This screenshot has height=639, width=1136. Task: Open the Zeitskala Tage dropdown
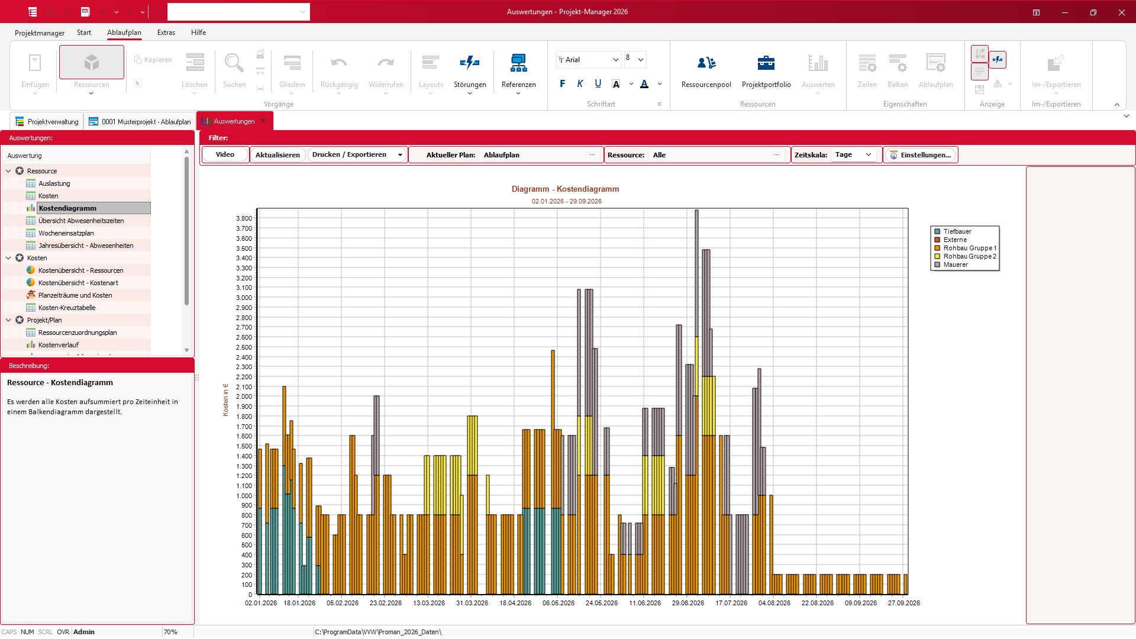853,155
